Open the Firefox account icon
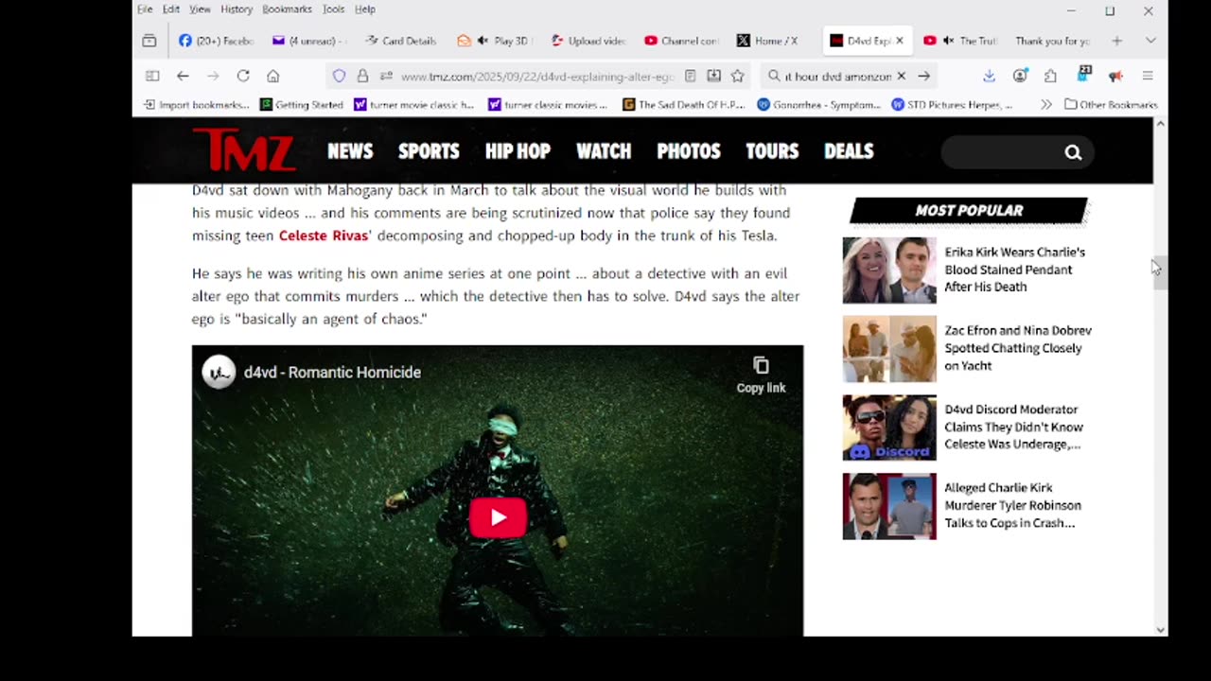 (1020, 76)
